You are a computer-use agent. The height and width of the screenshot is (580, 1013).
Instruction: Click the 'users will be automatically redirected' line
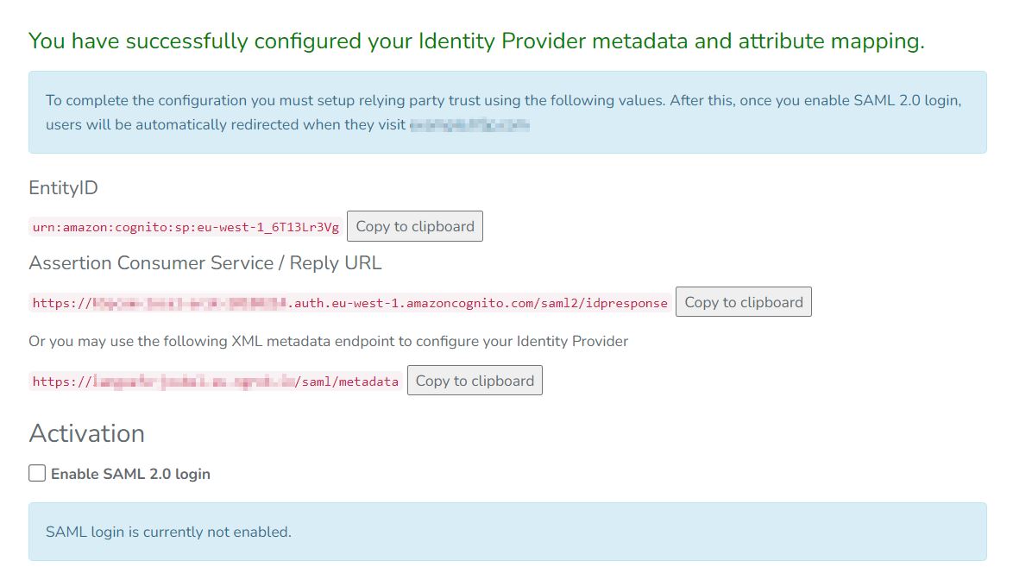[225, 124]
